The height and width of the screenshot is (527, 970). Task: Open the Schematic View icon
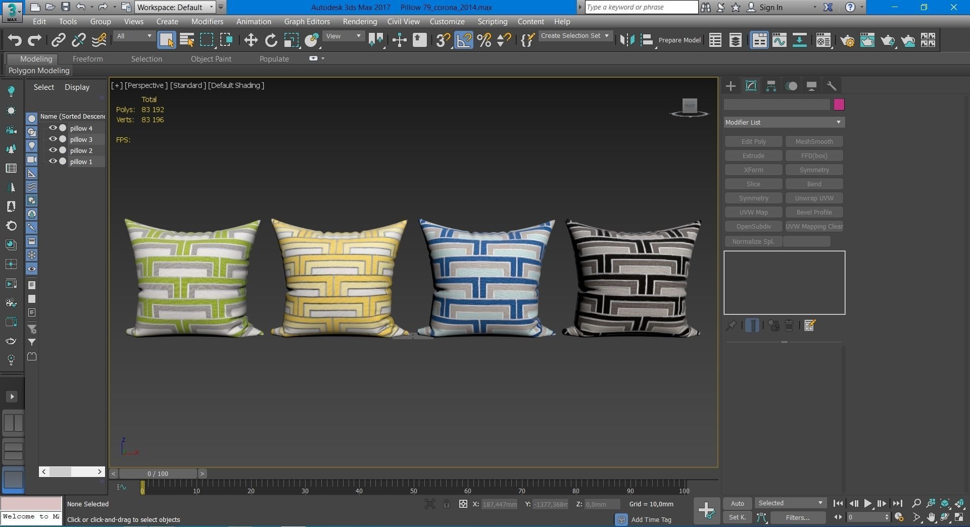[x=799, y=40]
